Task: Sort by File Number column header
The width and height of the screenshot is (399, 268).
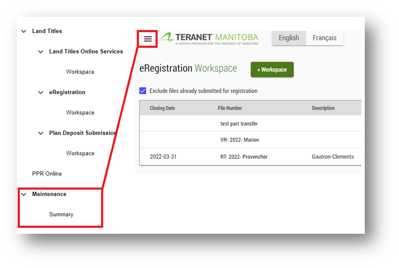Action: (230, 108)
